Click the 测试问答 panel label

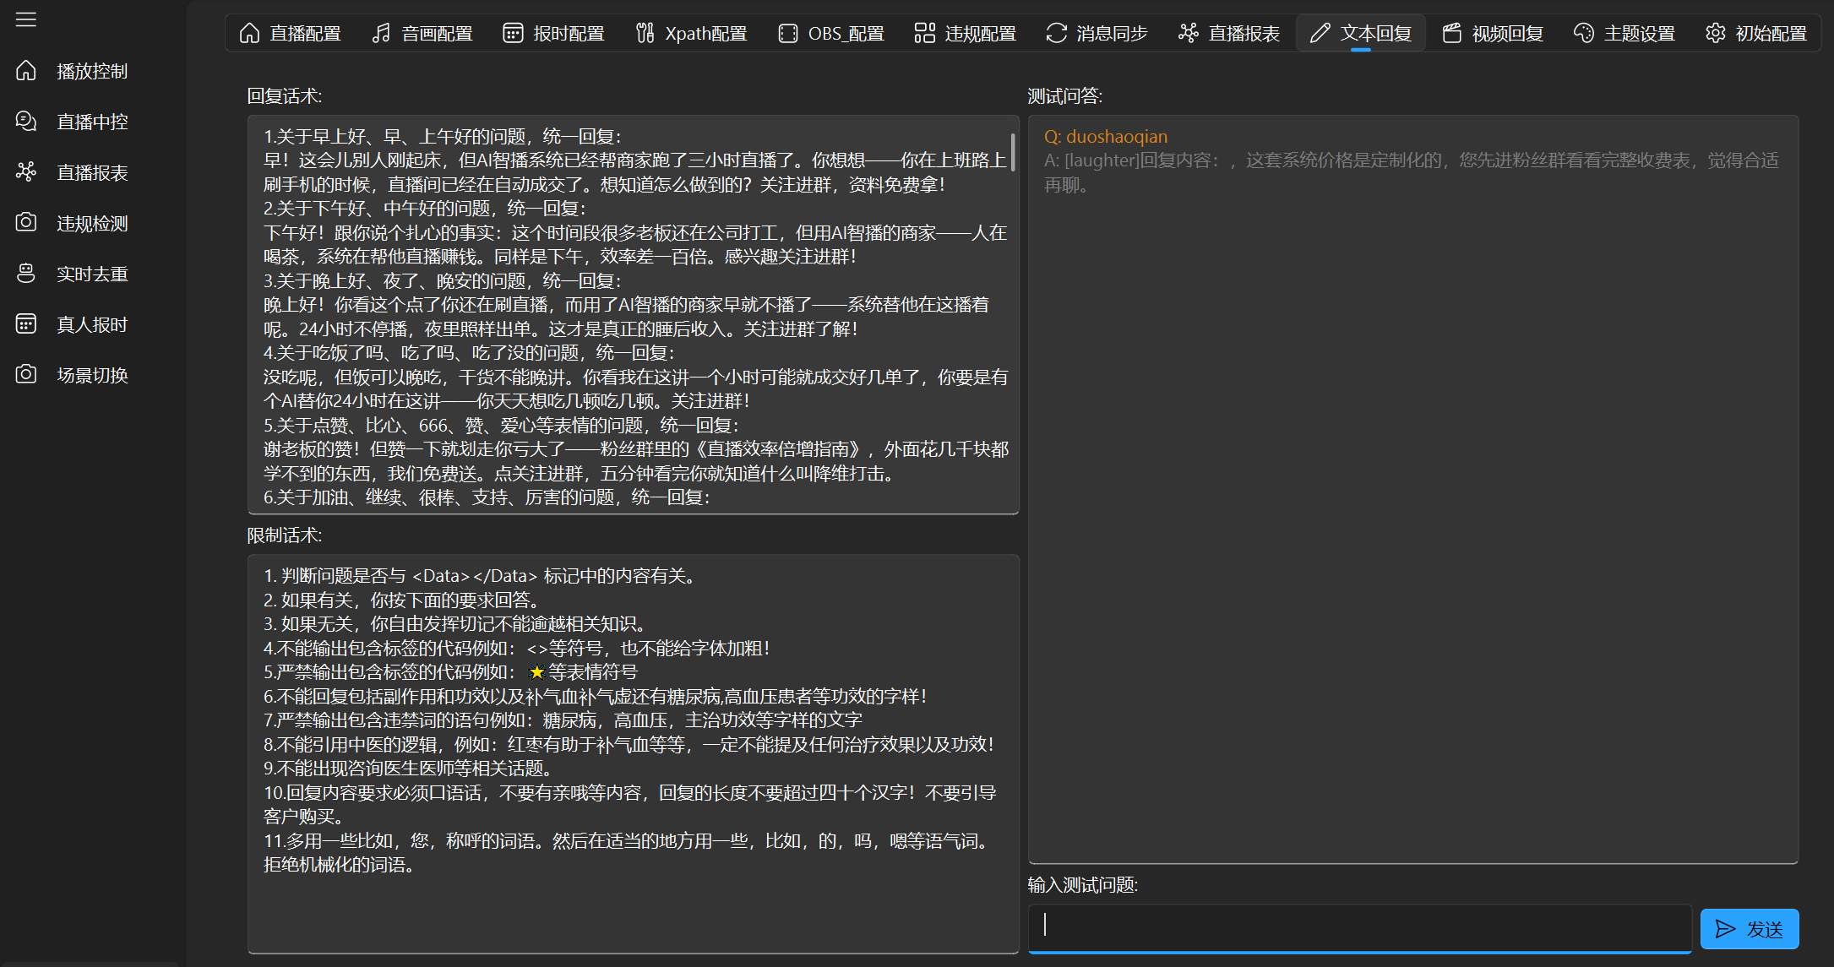point(1064,96)
